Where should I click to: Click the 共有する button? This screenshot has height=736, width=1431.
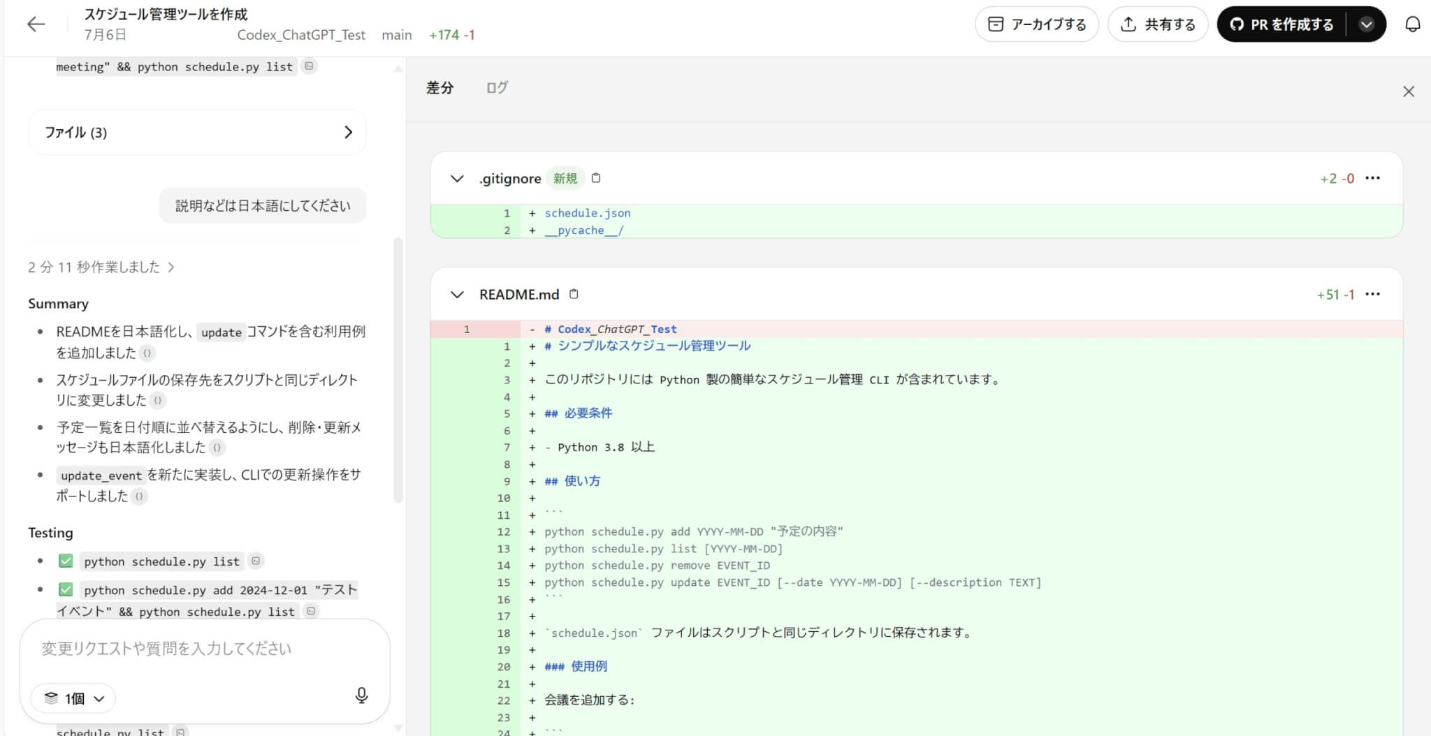point(1157,24)
